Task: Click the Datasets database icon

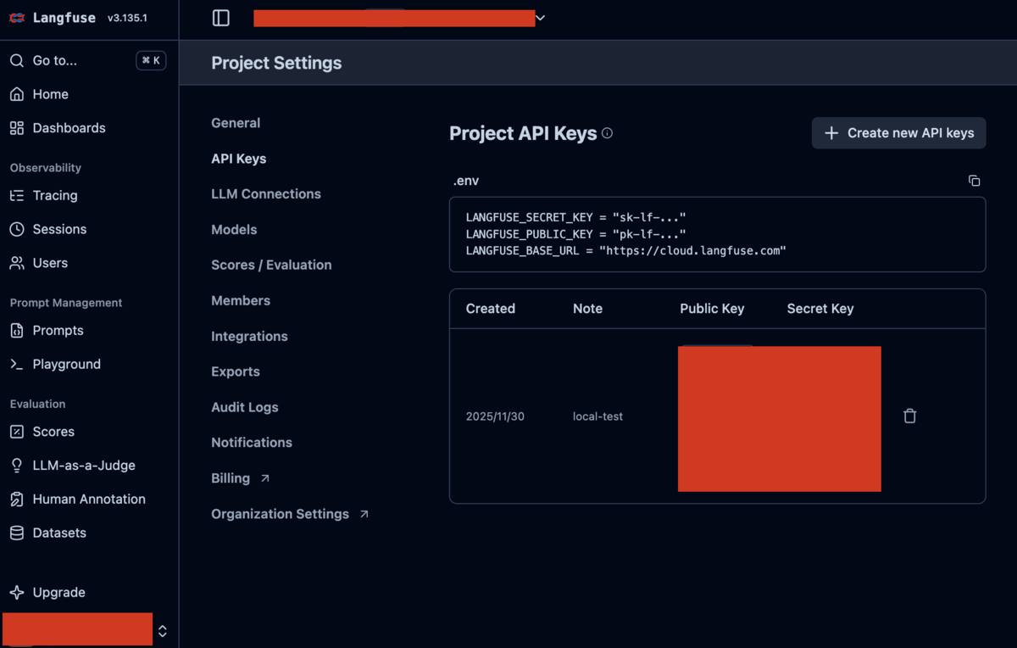Action: click(17, 533)
